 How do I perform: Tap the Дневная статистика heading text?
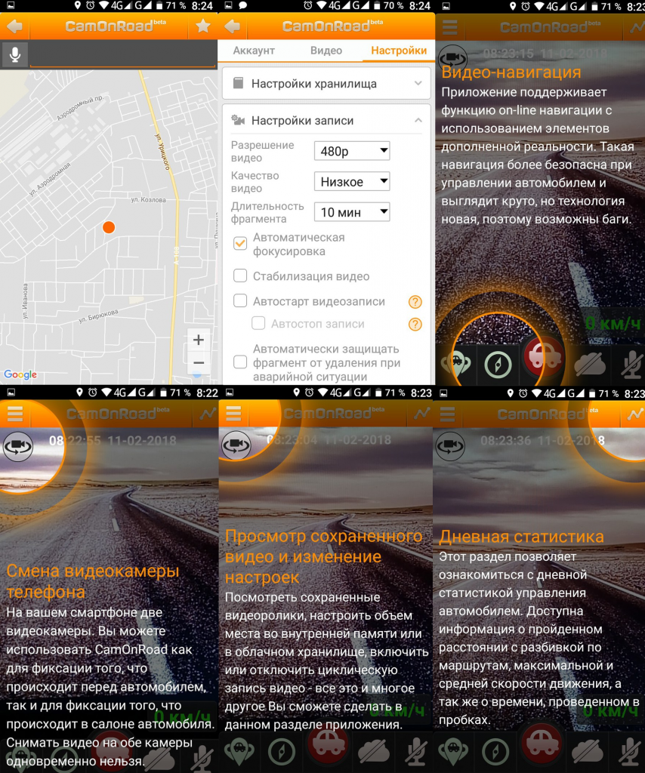521,537
